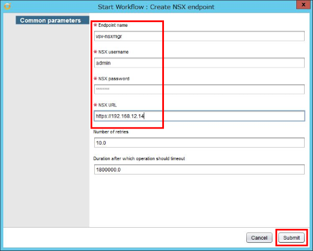Cancel the Create NSX endpoint workflow
Screen dimensions: 313x251
click(259, 238)
